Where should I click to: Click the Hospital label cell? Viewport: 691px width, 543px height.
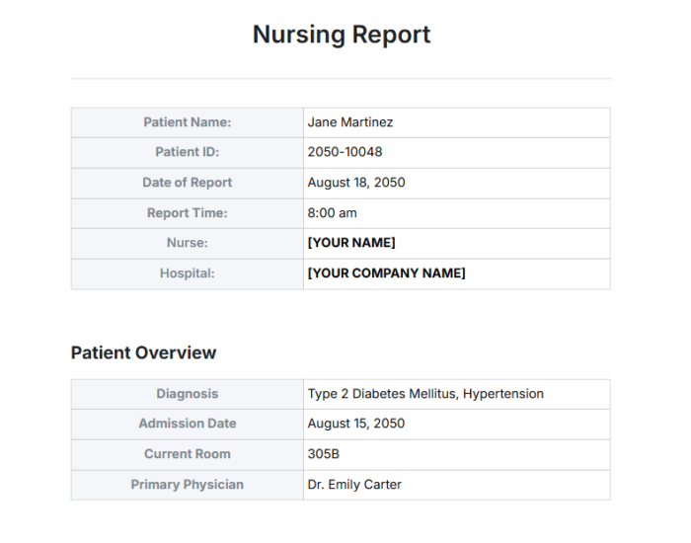point(187,273)
